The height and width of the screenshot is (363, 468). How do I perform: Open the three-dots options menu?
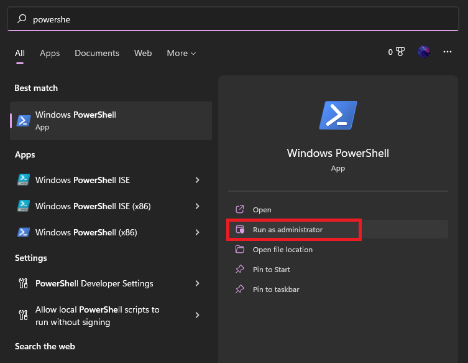click(x=447, y=52)
